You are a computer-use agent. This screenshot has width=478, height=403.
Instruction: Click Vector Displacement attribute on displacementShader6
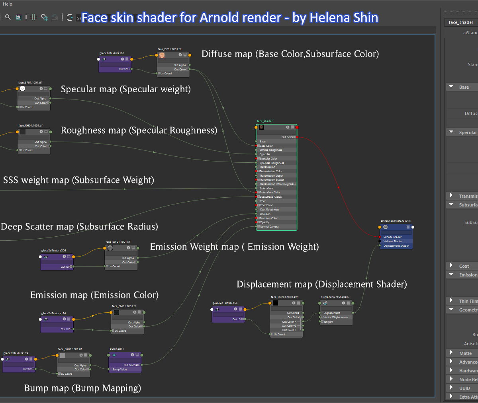point(336,317)
